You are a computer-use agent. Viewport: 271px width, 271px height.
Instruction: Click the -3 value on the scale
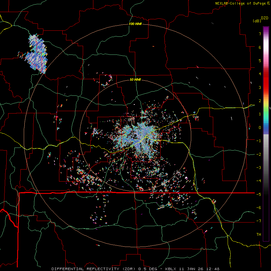coord(259,168)
